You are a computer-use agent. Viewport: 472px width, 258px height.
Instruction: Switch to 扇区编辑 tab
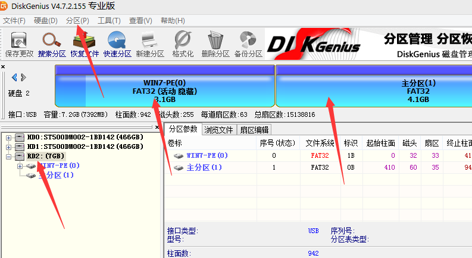(x=254, y=130)
